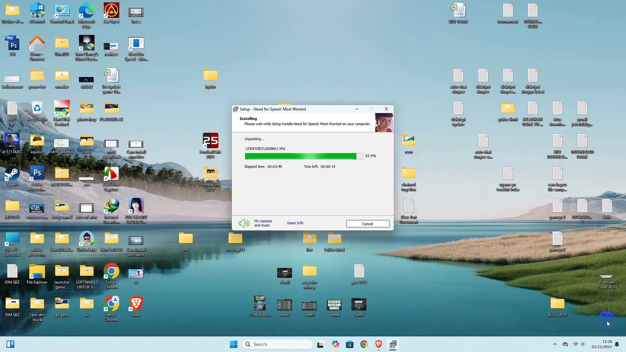Screen dimensions: 626x352
Task: Open the Game Info link in setup
Action: pos(295,223)
